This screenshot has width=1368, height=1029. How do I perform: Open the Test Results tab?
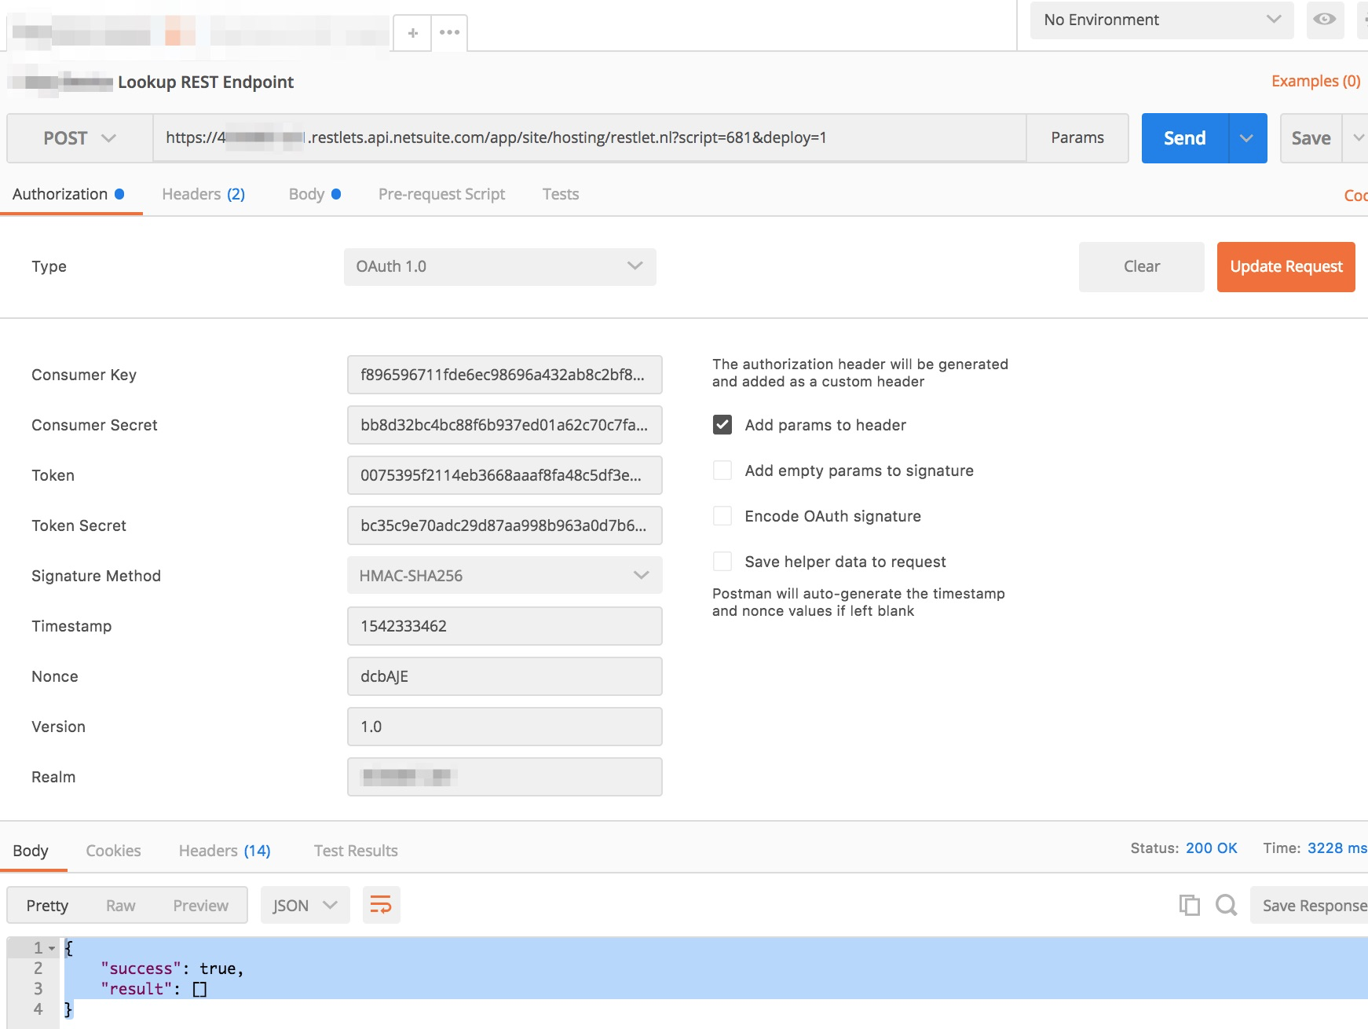(356, 851)
